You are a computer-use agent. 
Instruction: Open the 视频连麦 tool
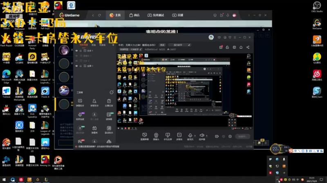coord(80,116)
